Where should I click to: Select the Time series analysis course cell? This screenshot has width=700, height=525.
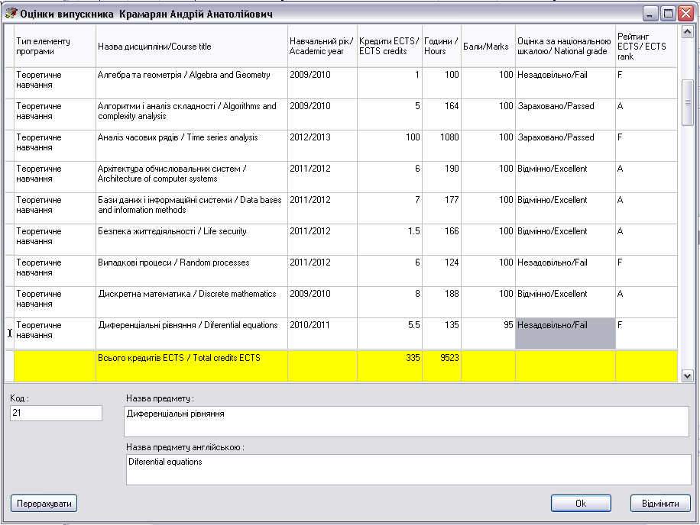[192, 146]
